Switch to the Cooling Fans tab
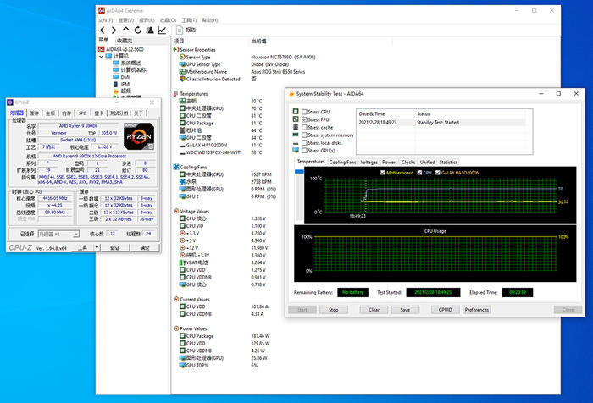593x403 pixels. [x=342, y=163]
